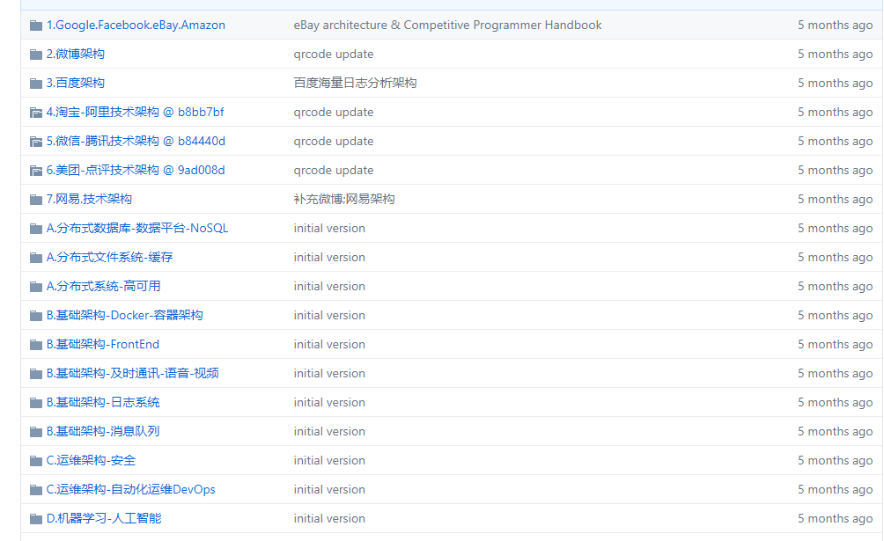Viewport: 884px width, 541px height.
Task: Click qrcode update commit for 4.淘宝-阿里技术架构
Action: coord(334,112)
